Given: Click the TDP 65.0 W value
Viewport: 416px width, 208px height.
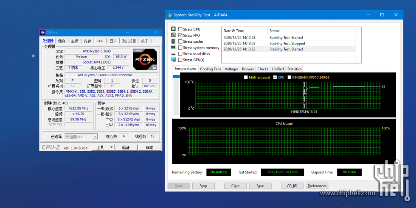Looking at the screenshot, I should 121,57.
